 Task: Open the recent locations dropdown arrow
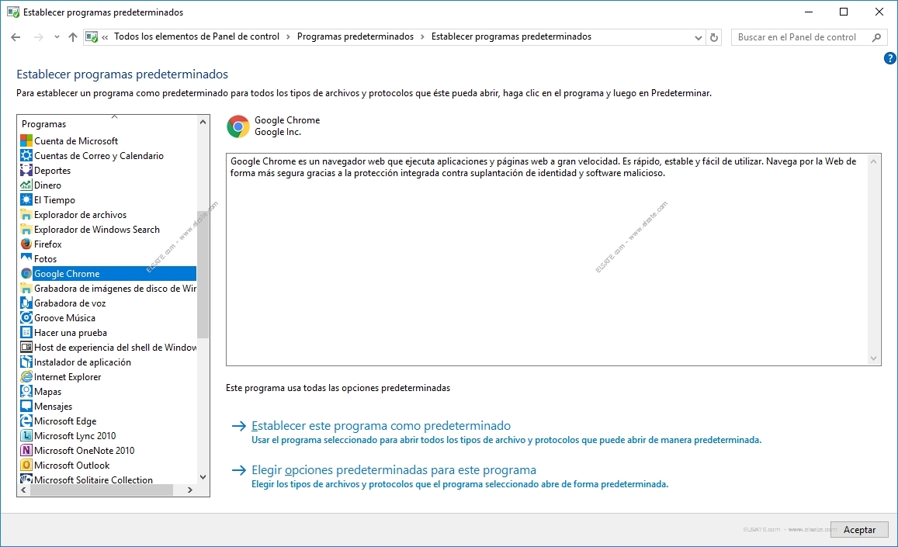point(57,37)
